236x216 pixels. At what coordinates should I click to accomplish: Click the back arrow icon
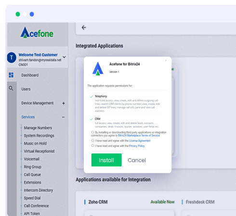pyautogui.click(x=84, y=27)
